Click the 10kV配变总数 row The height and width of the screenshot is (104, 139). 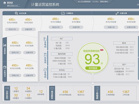click(x=125, y=50)
